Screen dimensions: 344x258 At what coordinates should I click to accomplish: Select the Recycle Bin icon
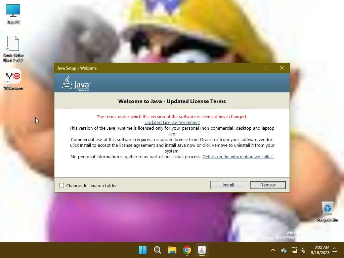pos(327,212)
